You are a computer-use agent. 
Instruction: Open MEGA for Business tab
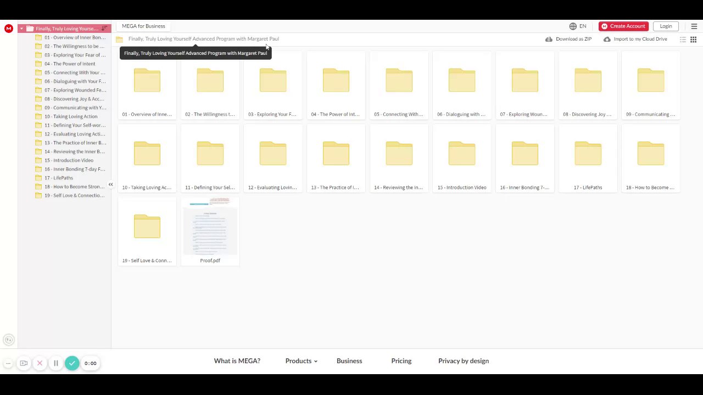143,26
